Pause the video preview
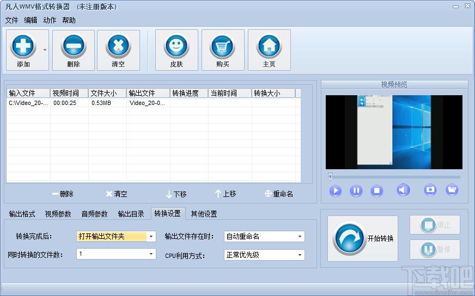 click(356, 190)
